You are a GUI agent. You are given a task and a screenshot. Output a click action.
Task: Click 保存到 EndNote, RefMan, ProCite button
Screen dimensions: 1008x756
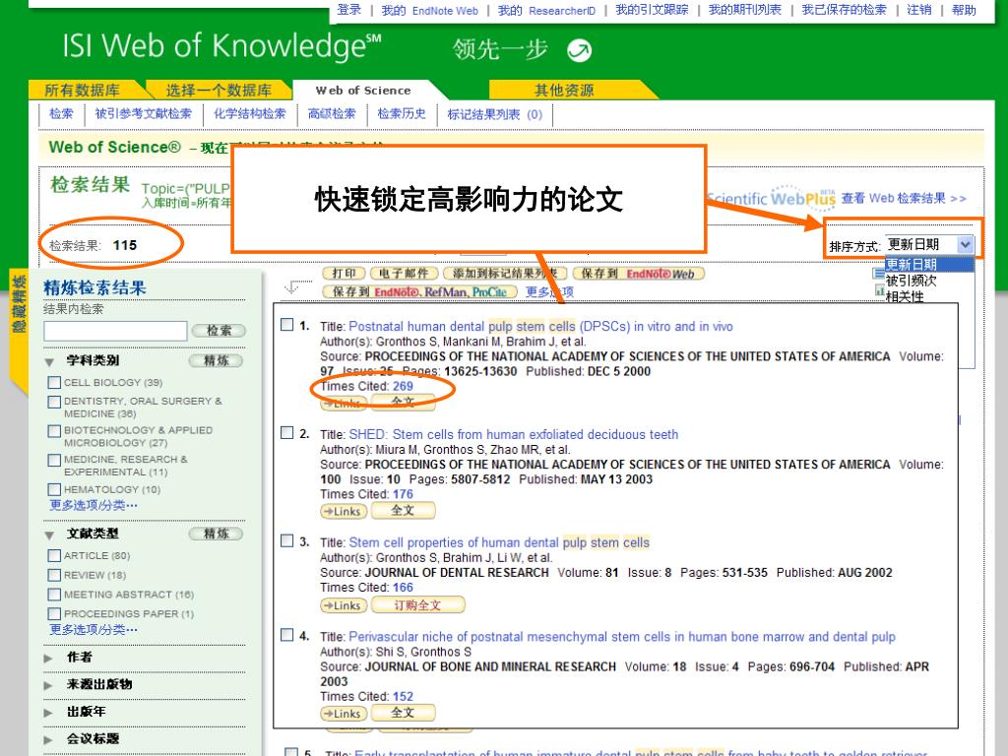point(419,291)
